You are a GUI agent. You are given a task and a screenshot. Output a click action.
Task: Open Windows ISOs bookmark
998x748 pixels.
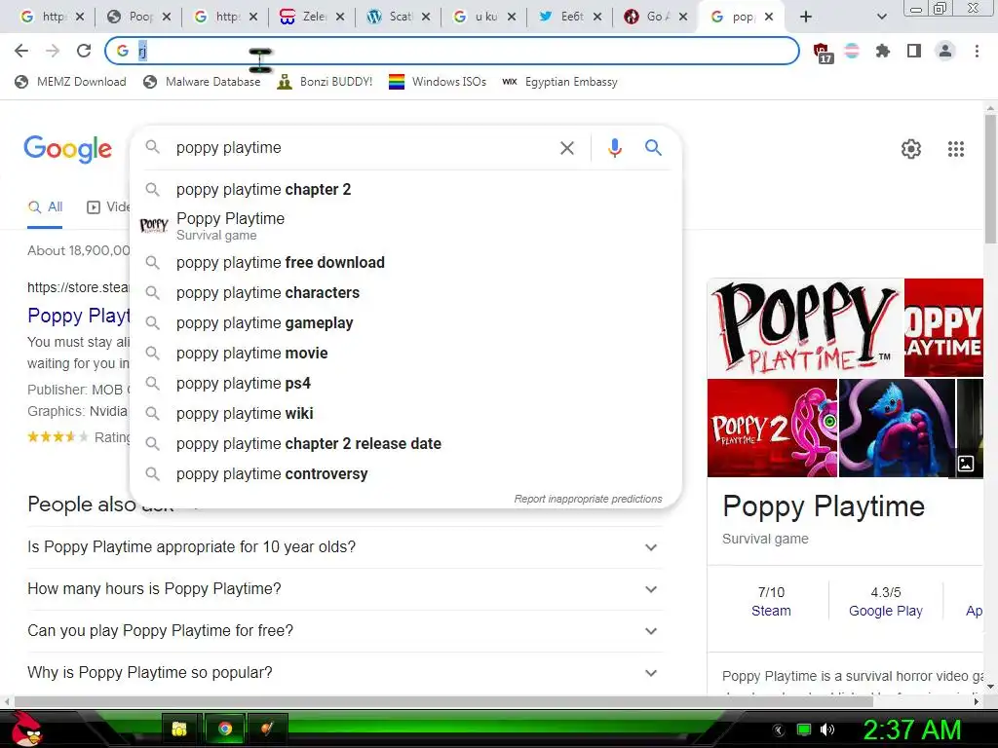tap(438, 82)
